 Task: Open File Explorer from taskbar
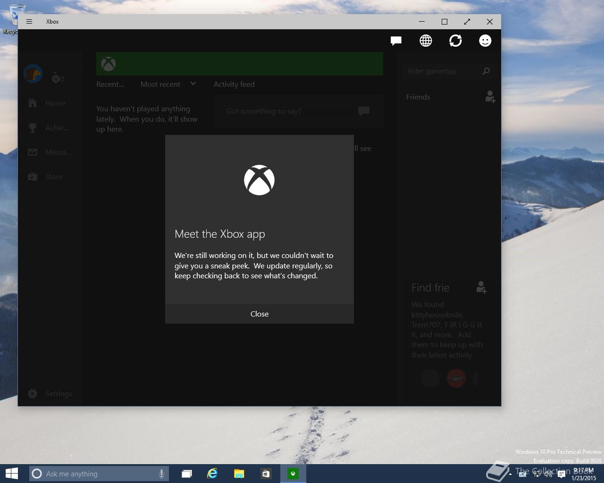(239, 474)
